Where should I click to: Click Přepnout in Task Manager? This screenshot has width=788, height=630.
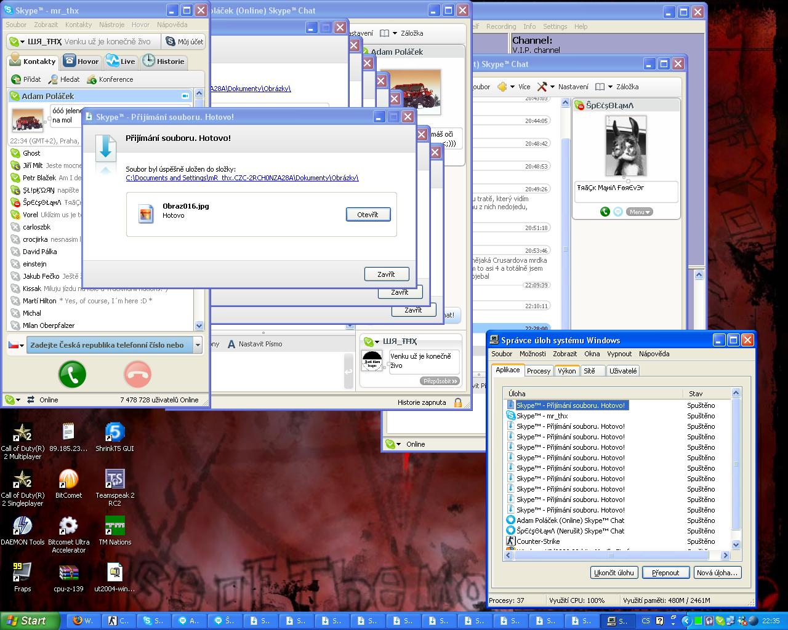click(665, 572)
